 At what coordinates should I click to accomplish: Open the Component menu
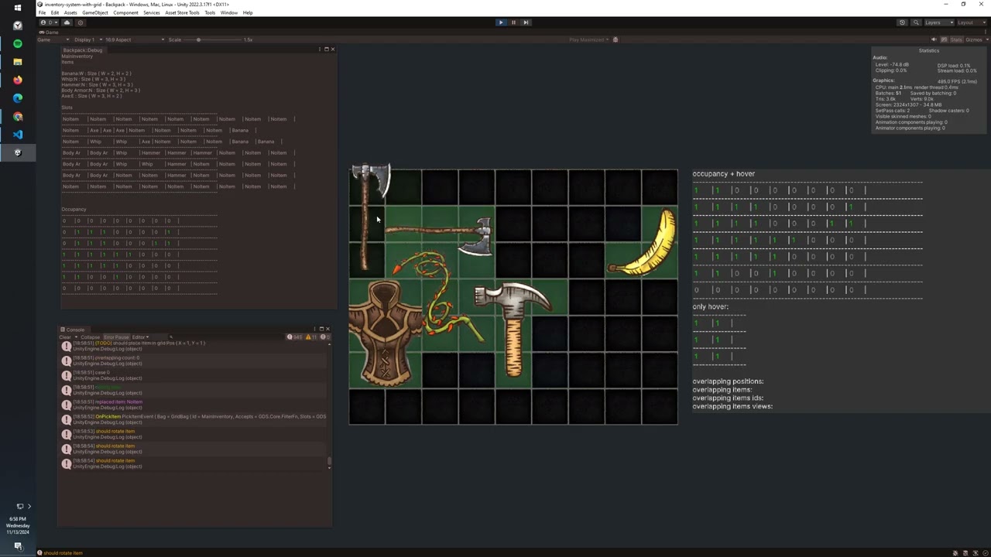point(125,12)
